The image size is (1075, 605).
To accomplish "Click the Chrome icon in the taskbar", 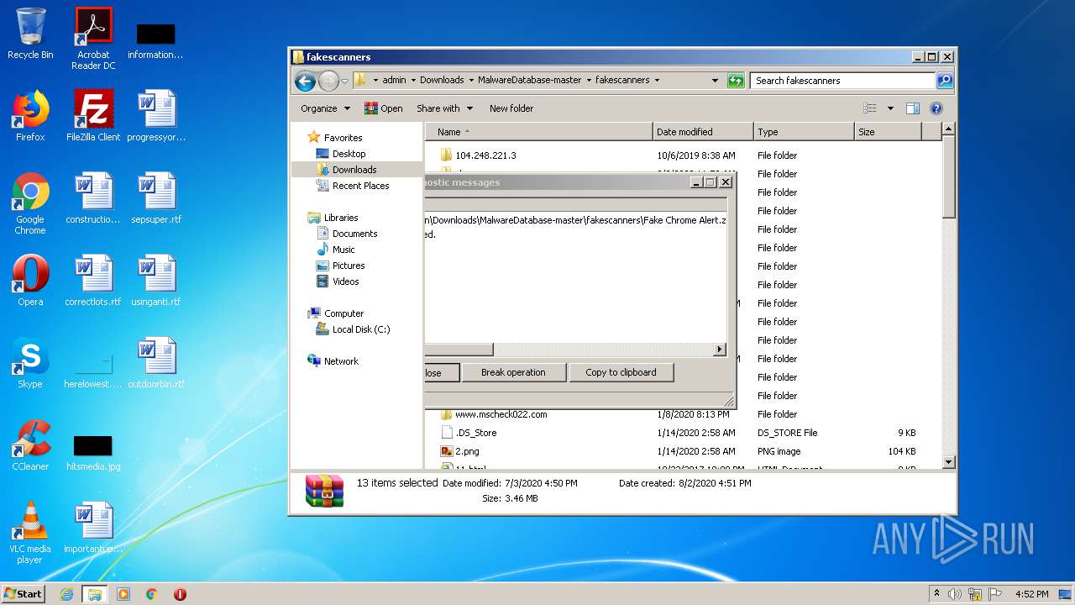I will (x=152, y=594).
